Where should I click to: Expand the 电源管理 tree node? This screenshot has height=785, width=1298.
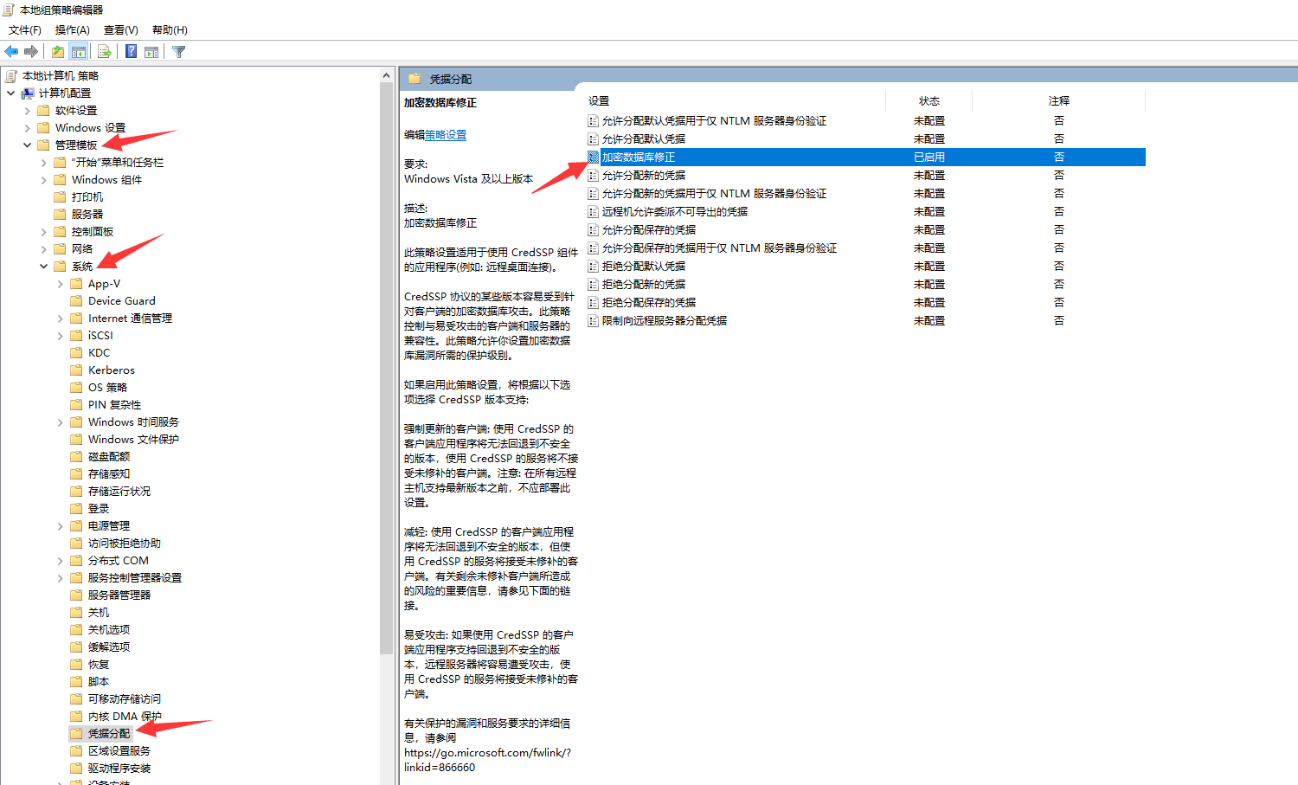click(x=60, y=526)
